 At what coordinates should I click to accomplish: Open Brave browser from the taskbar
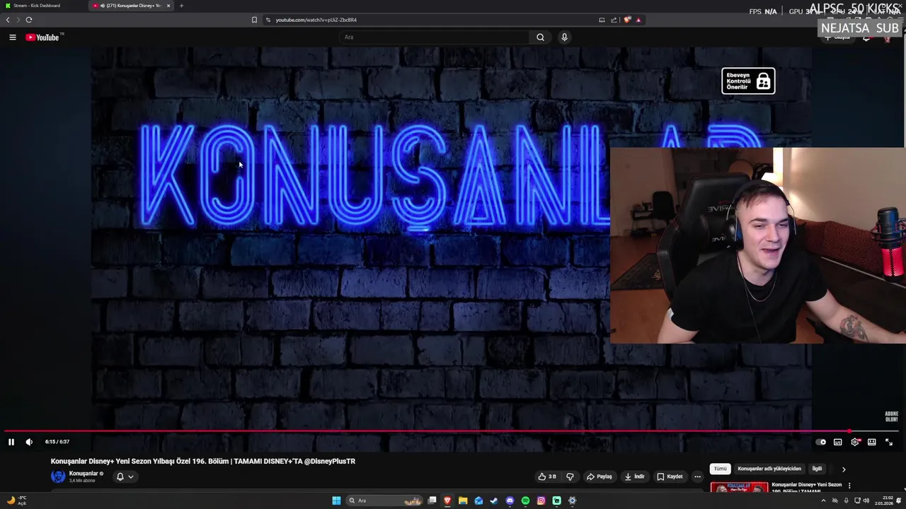click(447, 501)
